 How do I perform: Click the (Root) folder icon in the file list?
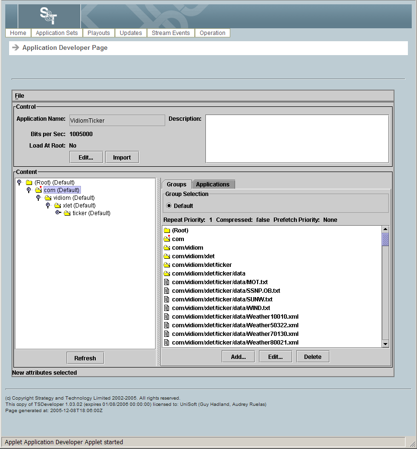[167, 230]
